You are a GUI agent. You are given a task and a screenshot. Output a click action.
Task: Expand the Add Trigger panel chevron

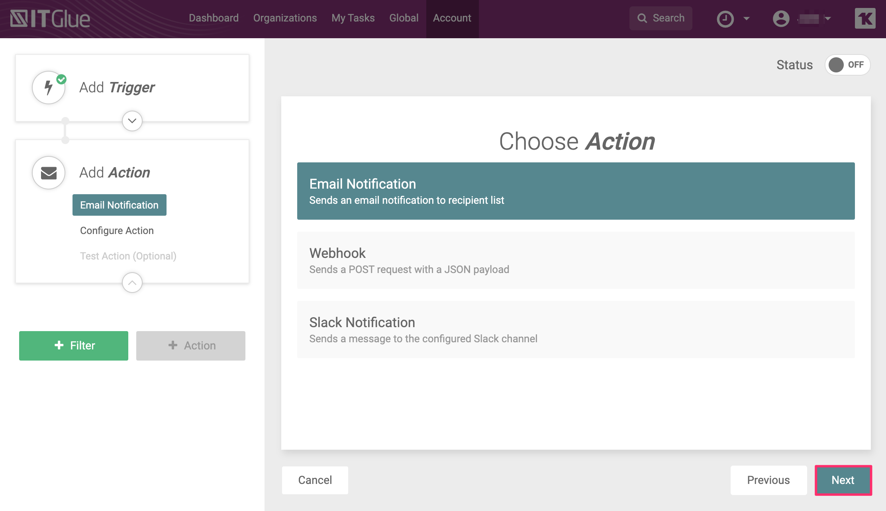[132, 121]
